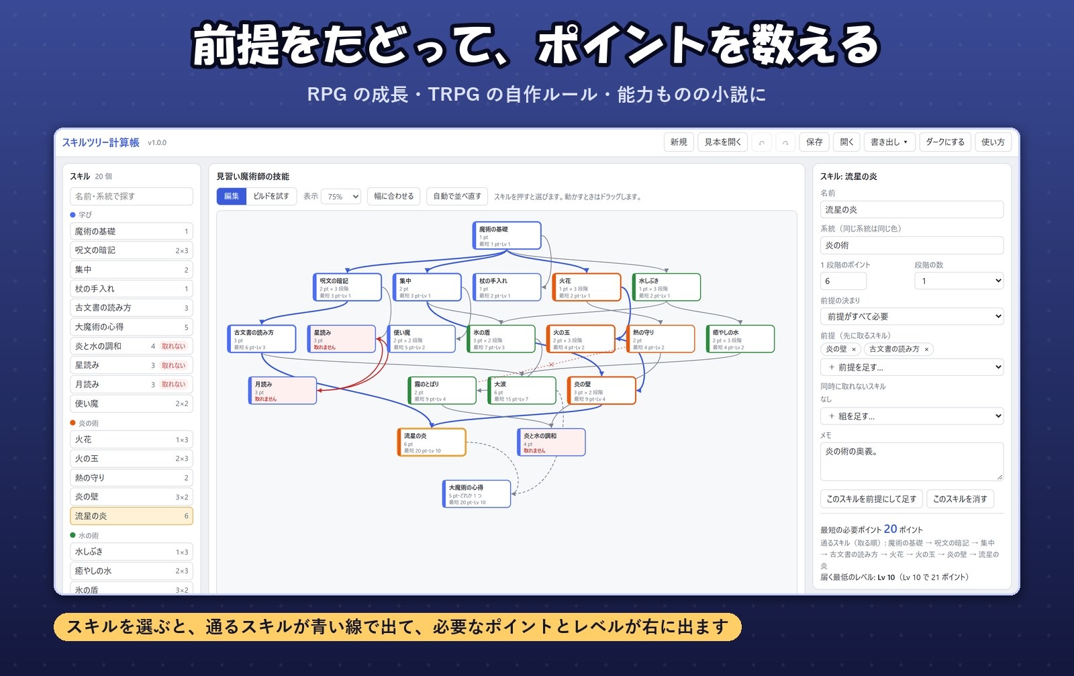1074x676 pixels.
Task: Select 火の玉 in the skill list
Action: tap(132, 458)
